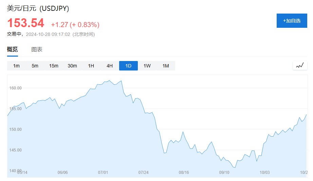Click the 美元/日元 (USDJPY) title
Screen dimensions: 313x181
(38, 8)
